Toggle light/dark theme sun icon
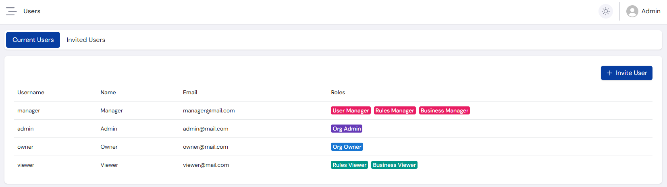The width and height of the screenshot is (667, 187). point(605,11)
